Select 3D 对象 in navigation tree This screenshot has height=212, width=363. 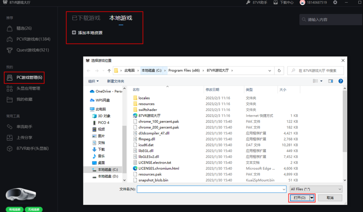101,116
